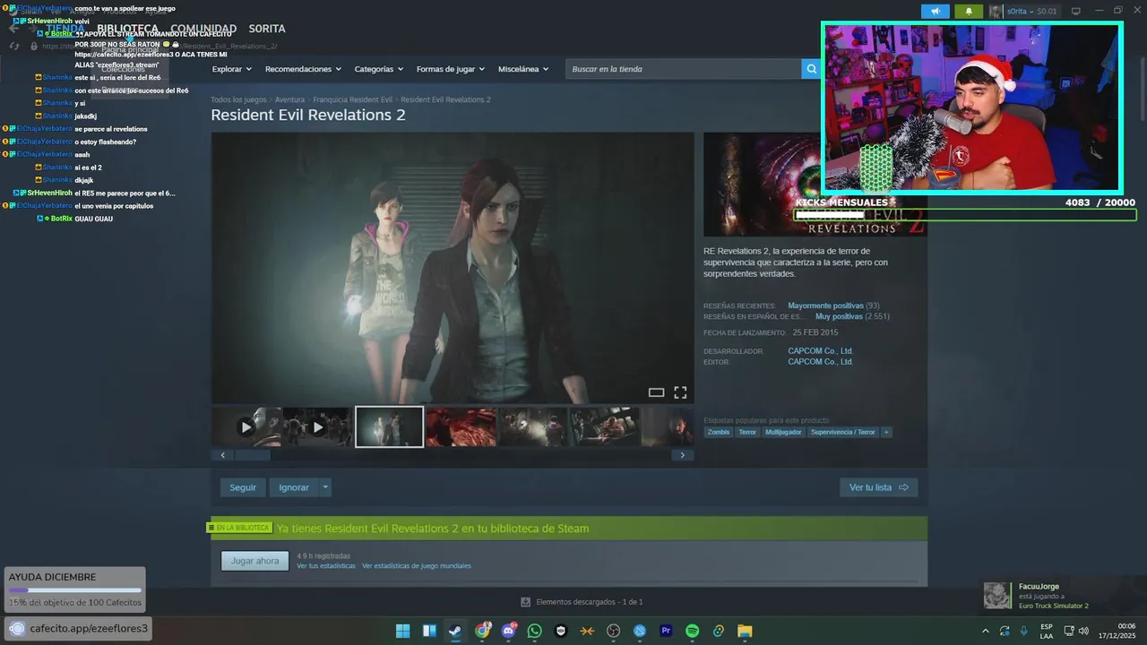Screen dimensions: 1147x645
Task: Open Spotify from the taskbar
Action: point(692,631)
